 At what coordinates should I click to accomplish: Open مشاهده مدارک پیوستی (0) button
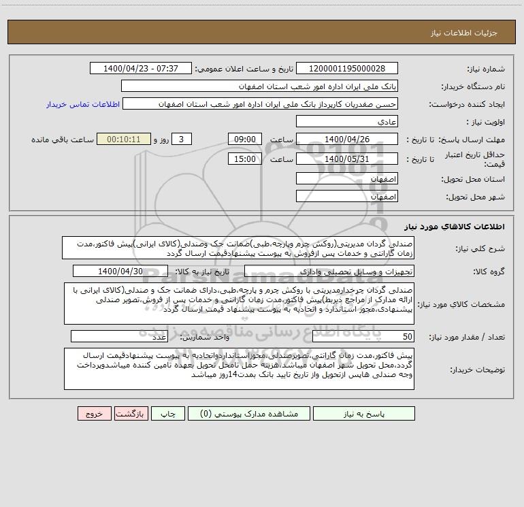[x=249, y=413]
